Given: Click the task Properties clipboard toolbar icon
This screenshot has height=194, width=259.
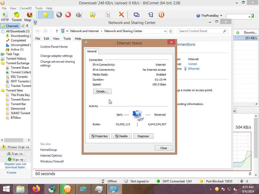Looking at the screenshot, I should point(107,15).
